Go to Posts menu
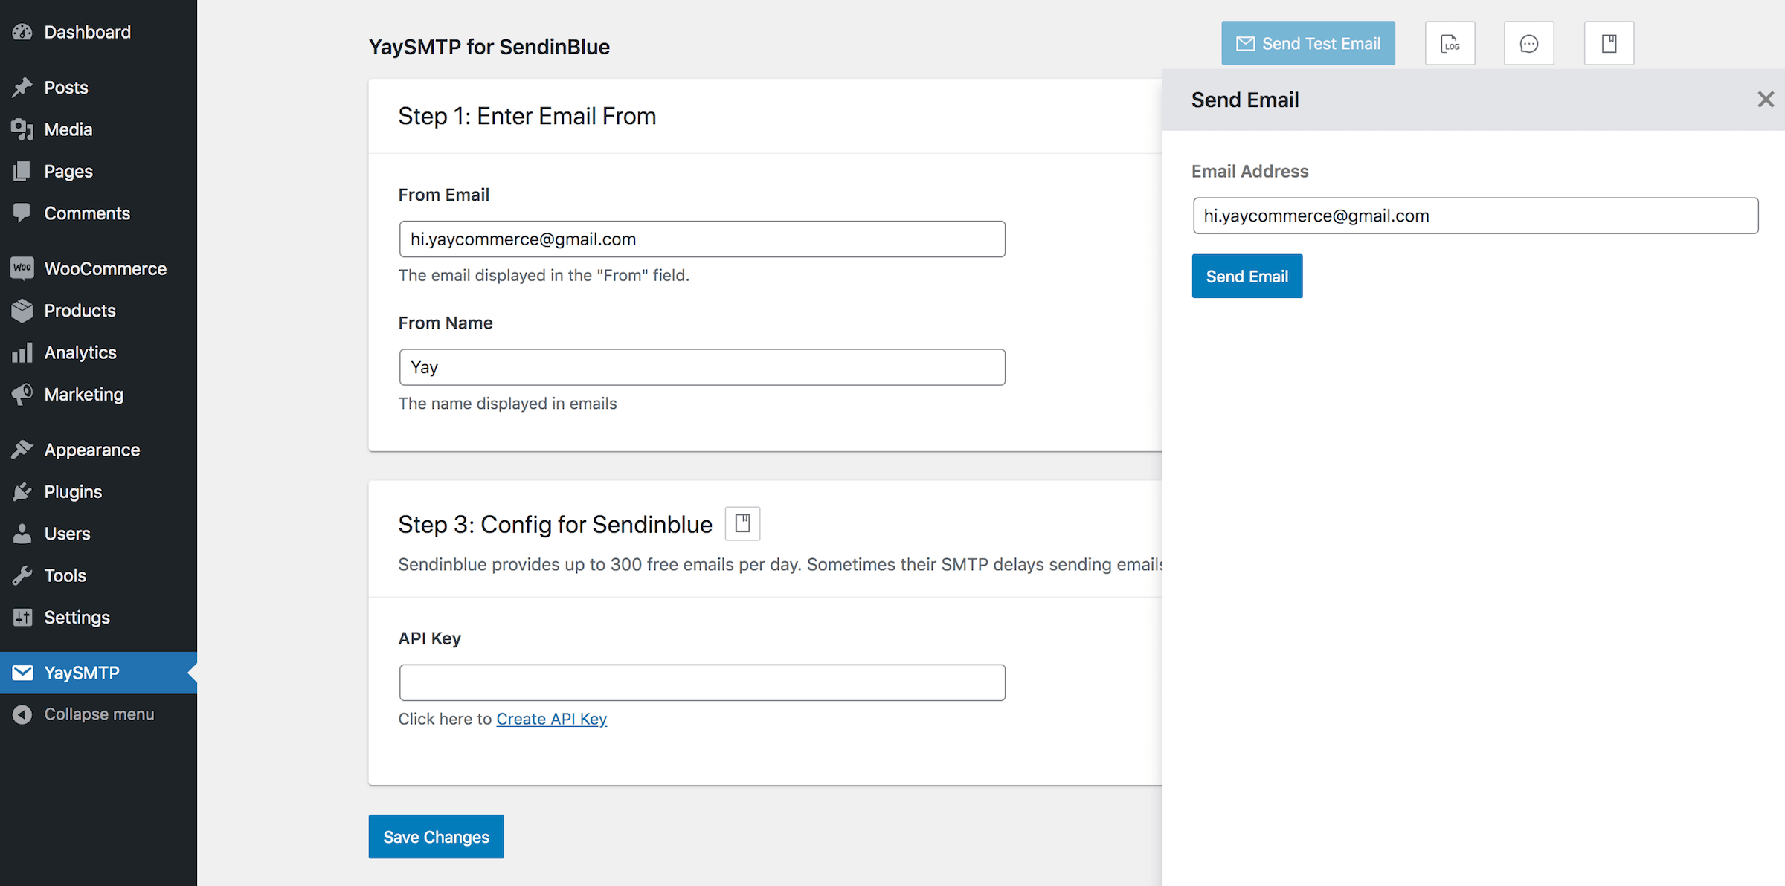The image size is (1785, 886). 98,87
